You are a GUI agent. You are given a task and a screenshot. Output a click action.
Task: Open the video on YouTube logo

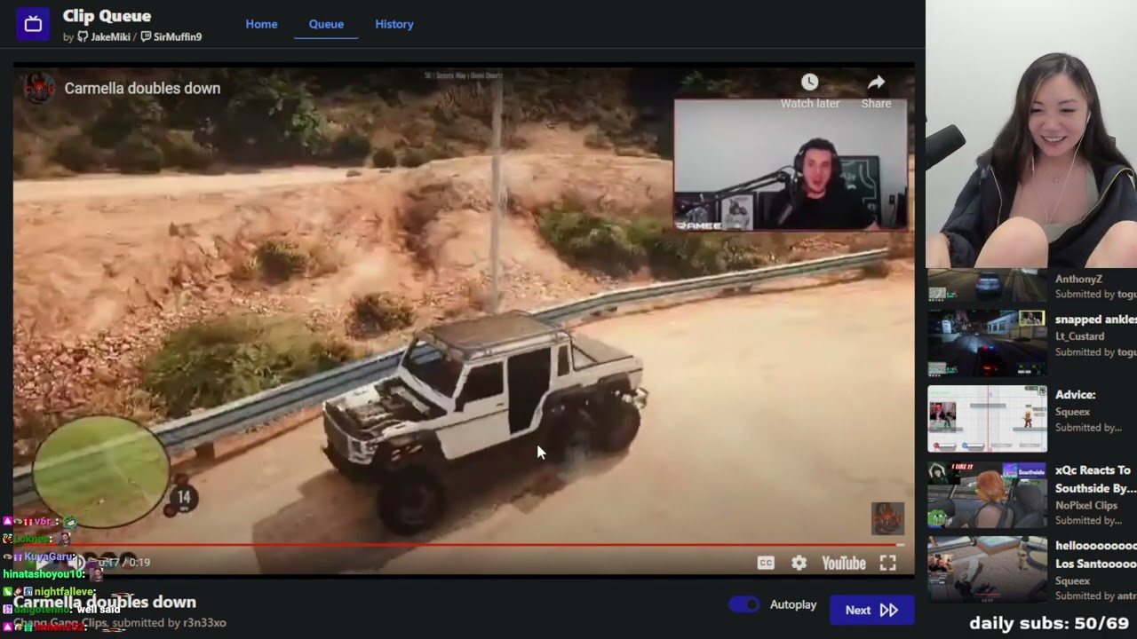pyautogui.click(x=844, y=563)
